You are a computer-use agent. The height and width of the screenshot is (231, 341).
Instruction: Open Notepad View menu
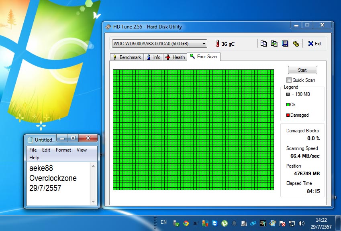click(82, 150)
